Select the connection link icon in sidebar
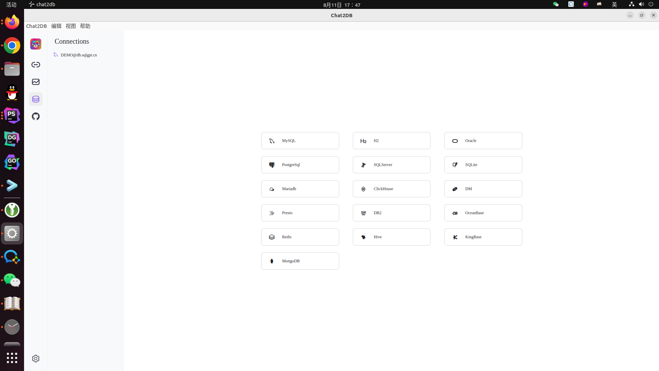Screen dimensions: 659x371 coord(35,65)
